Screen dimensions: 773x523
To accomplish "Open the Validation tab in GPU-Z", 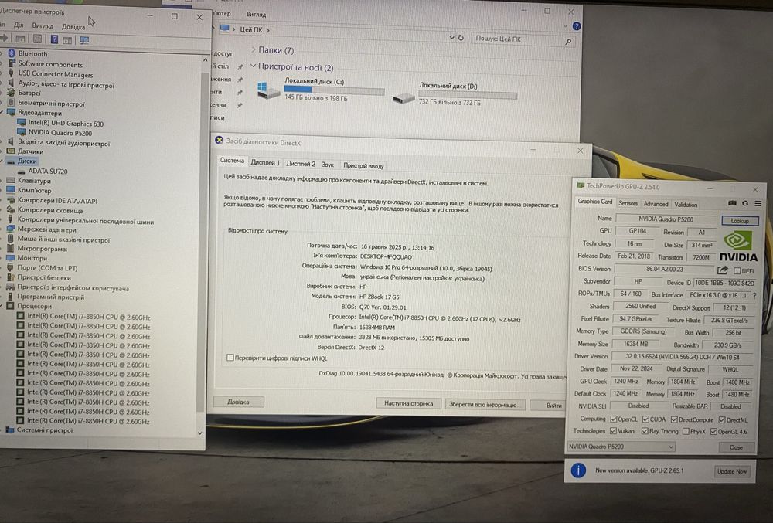I will pos(686,205).
